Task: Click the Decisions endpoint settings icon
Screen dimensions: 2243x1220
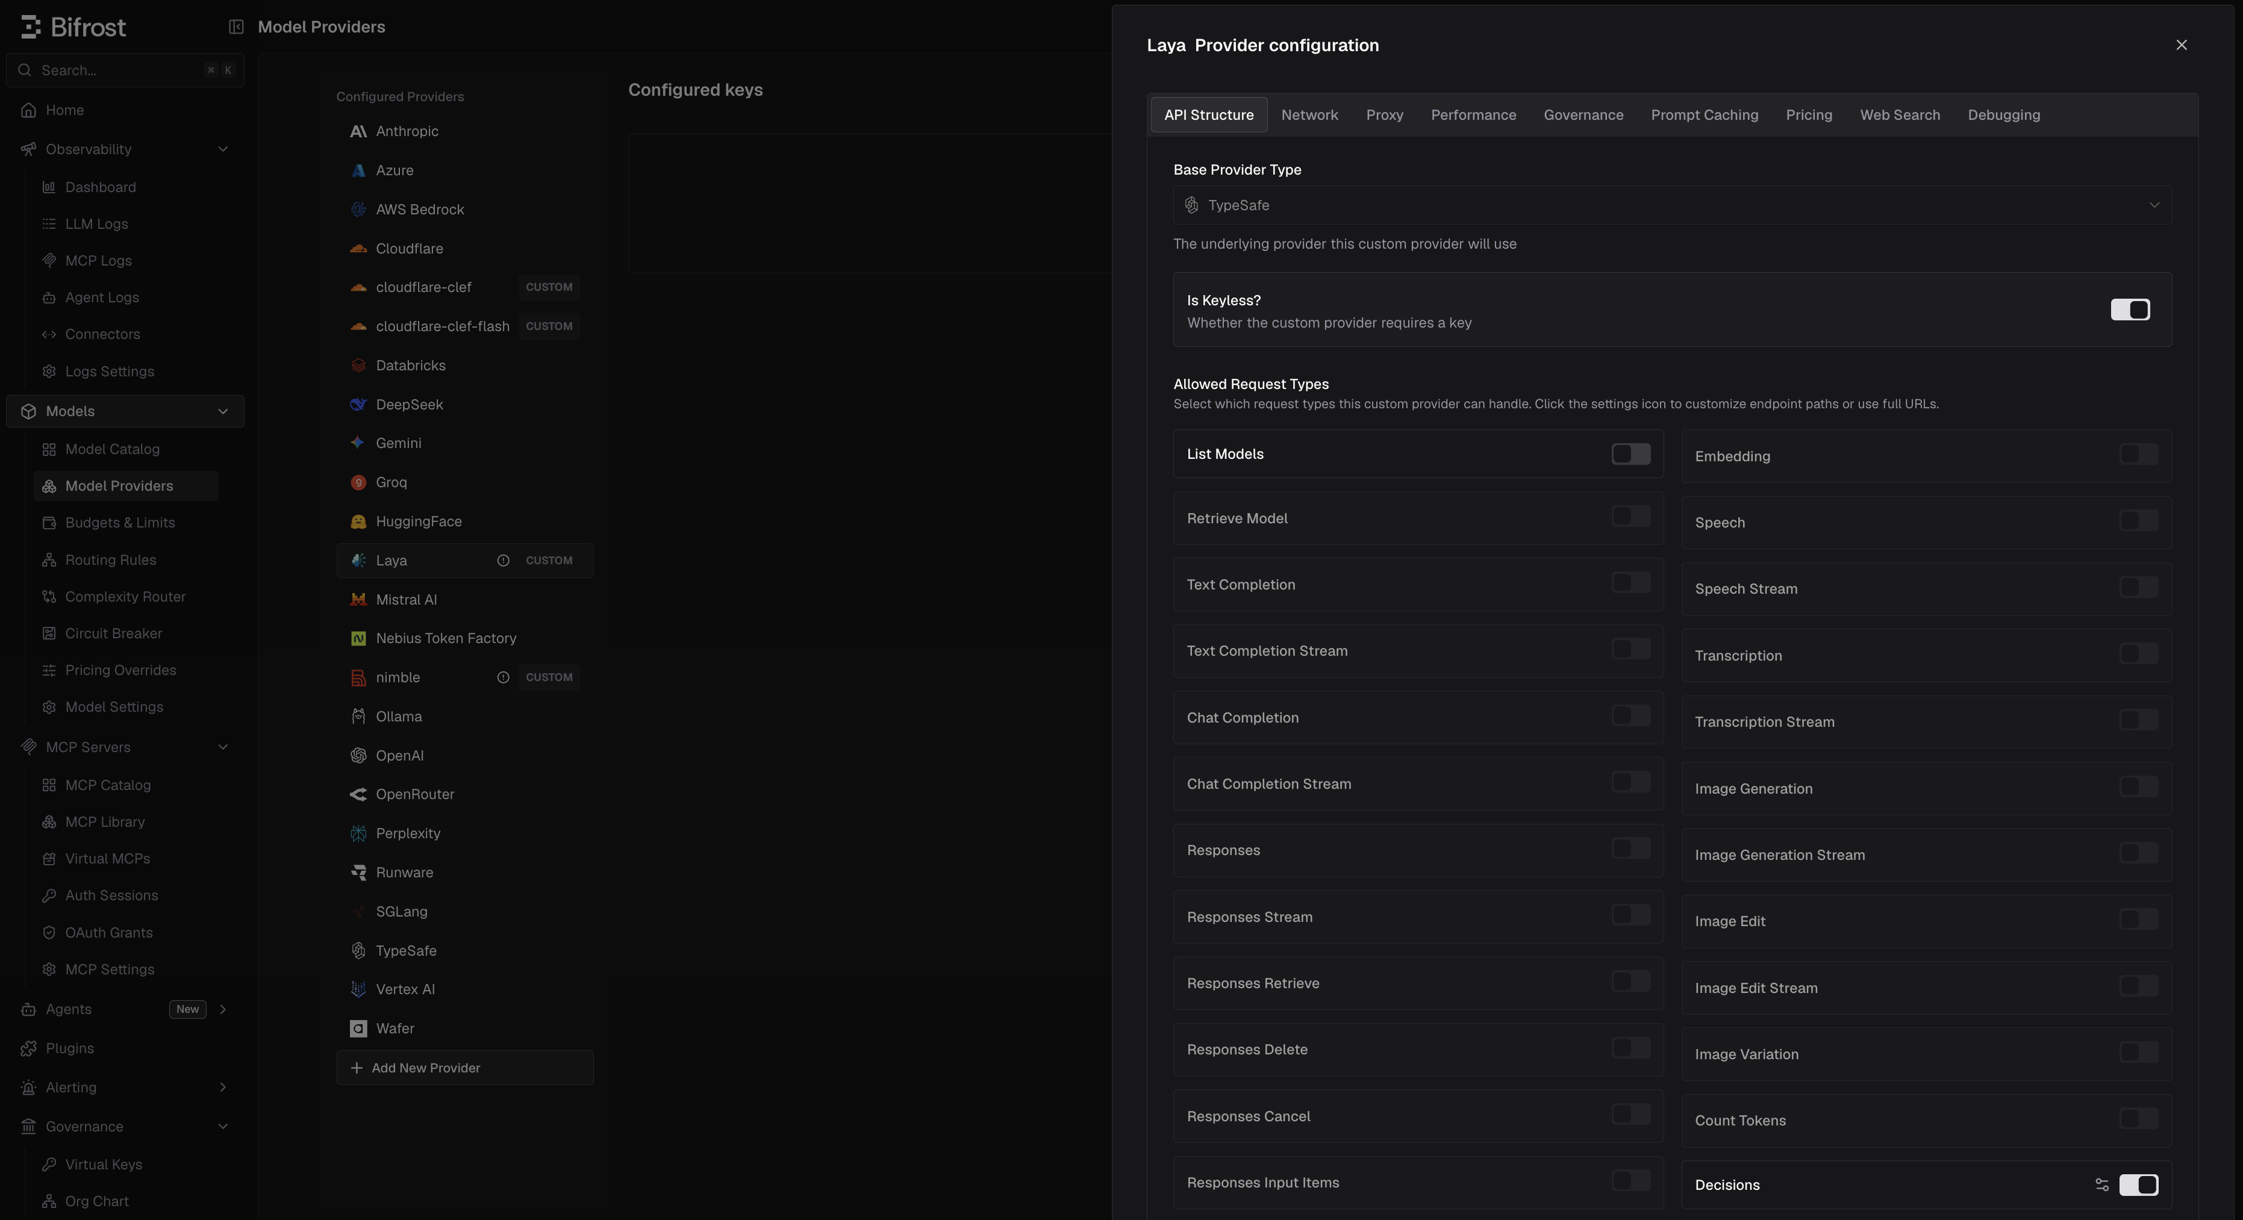Action: pyautogui.click(x=2102, y=1184)
